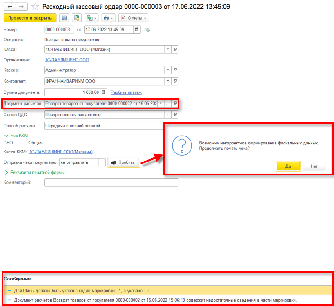Click the 'Кассир' field Администратор

point(104,70)
